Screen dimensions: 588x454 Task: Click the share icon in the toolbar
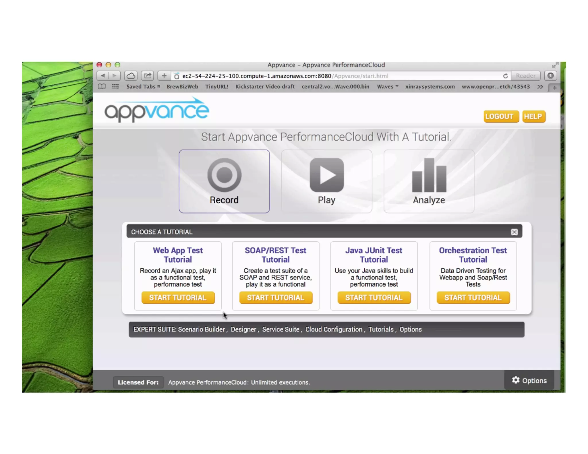click(148, 76)
